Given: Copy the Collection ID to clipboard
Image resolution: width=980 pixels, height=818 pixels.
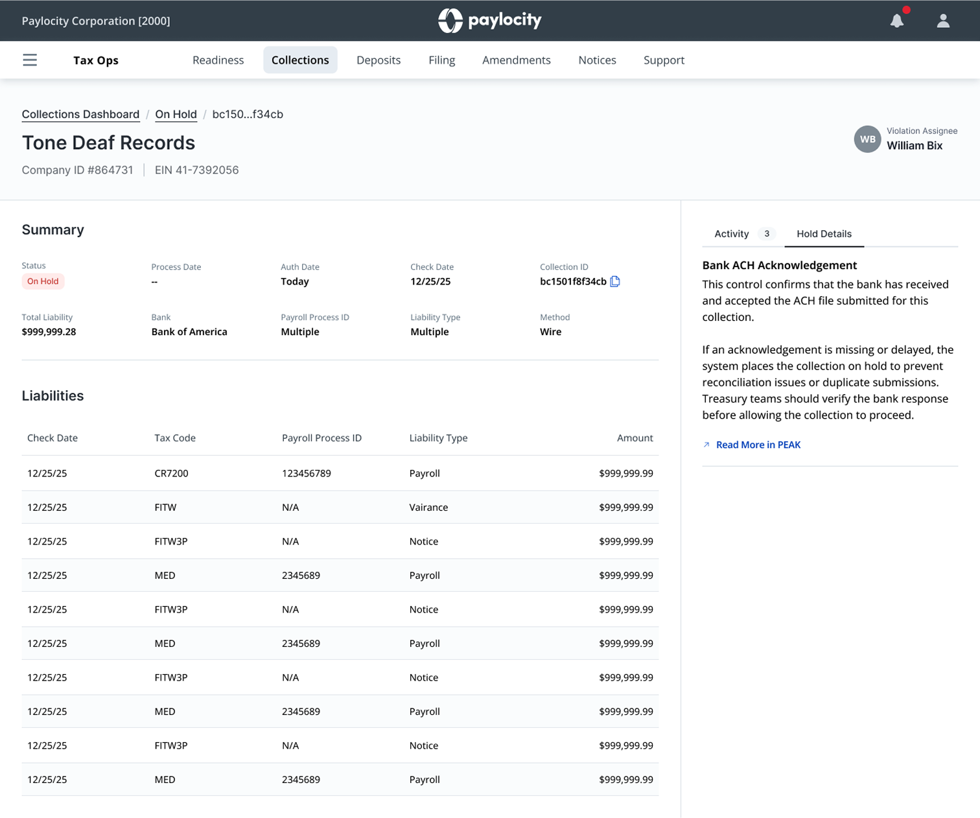Looking at the screenshot, I should pos(615,281).
